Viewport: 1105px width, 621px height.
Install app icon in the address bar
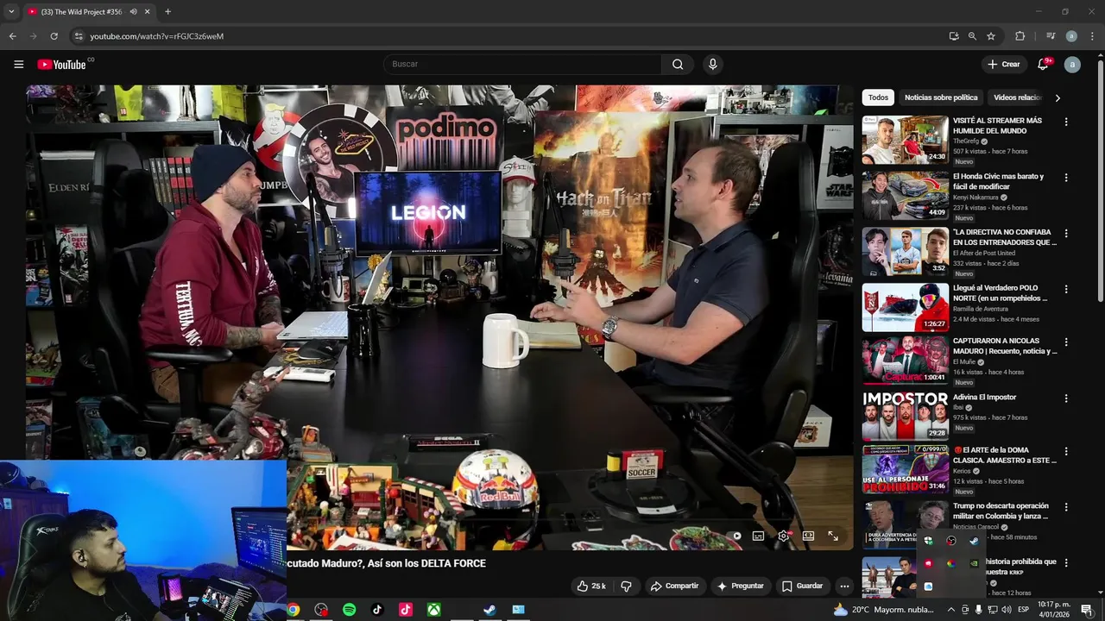pos(953,36)
